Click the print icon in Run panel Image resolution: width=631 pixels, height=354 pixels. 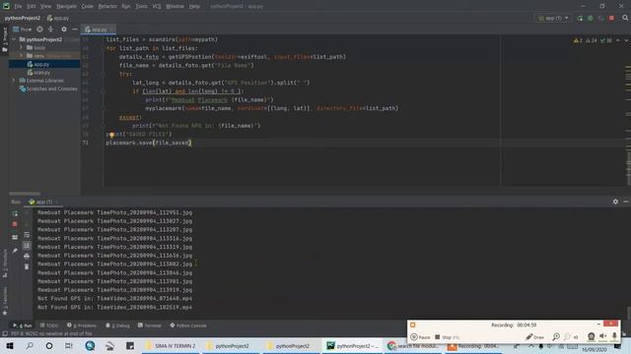coord(27,256)
